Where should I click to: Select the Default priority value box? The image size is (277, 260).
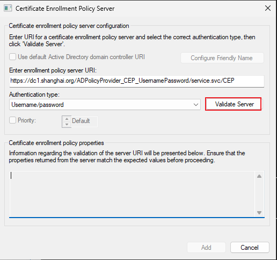[84, 121]
